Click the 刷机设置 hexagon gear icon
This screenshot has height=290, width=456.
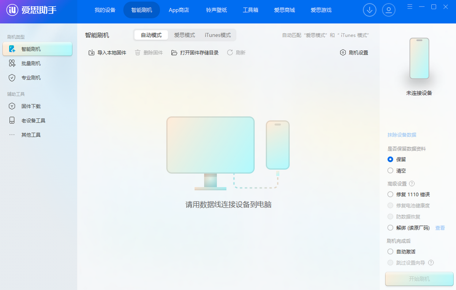click(x=343, y=53)
